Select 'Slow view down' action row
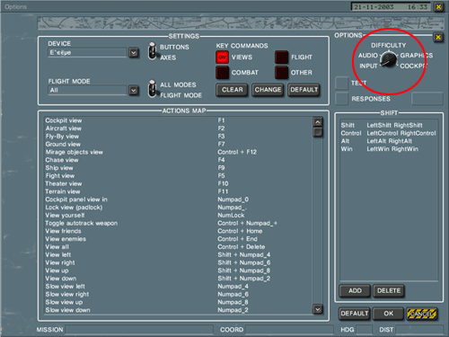This screenshot has width=449, height=337. click(178, 310)
